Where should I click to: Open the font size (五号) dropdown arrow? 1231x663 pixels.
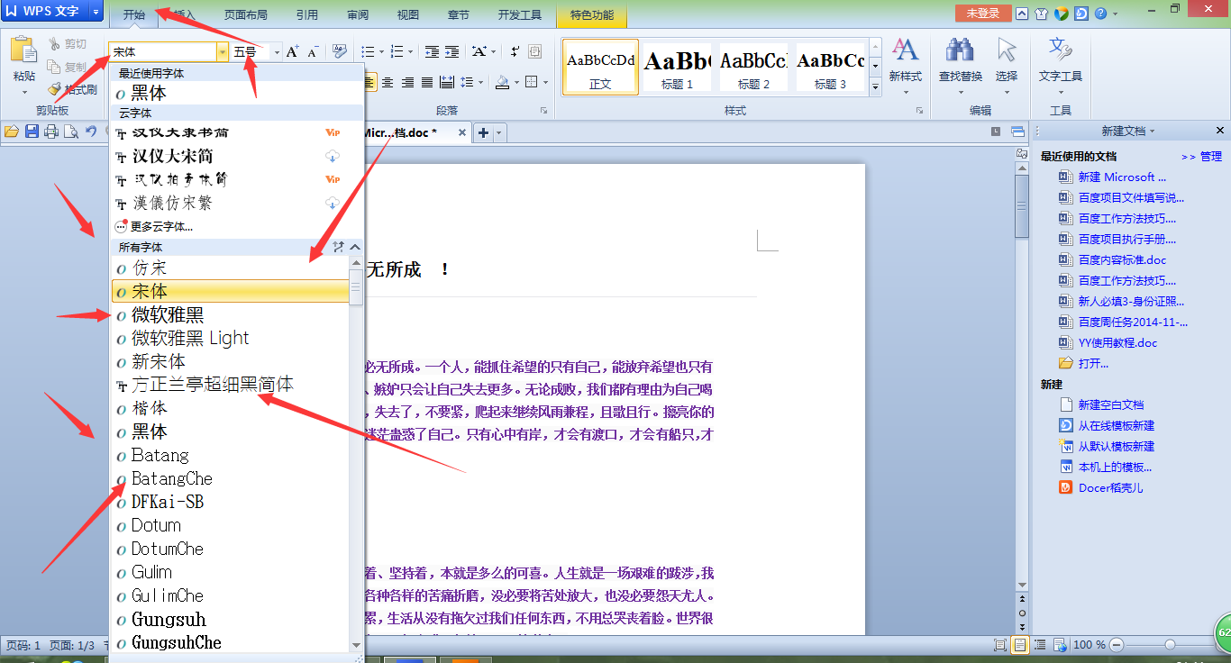click(x=277, y=52)
